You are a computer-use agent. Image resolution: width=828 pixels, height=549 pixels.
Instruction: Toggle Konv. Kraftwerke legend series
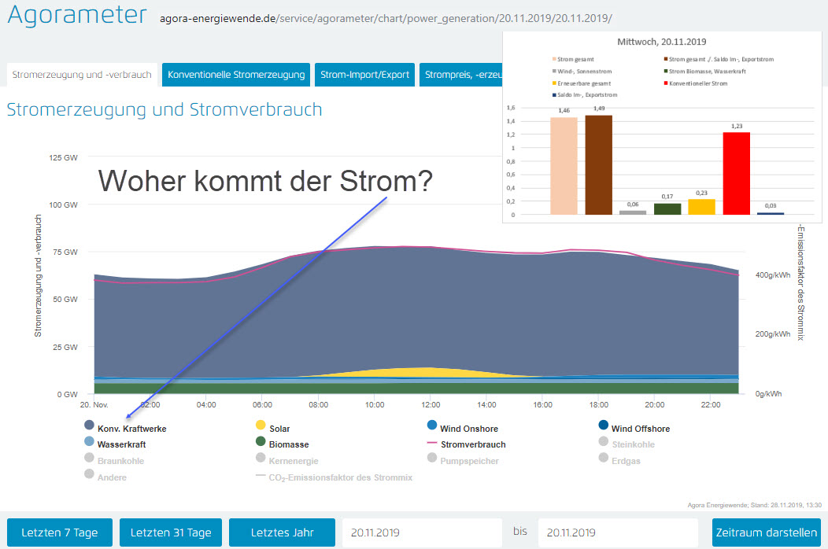click(x=131, y=429)
